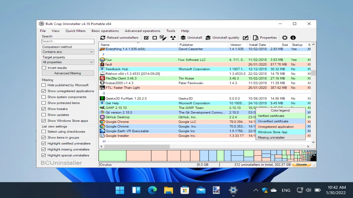353x198 pixels.
Task: Click the Geeks3D FurMark row icon
Action: coord(102,98)
